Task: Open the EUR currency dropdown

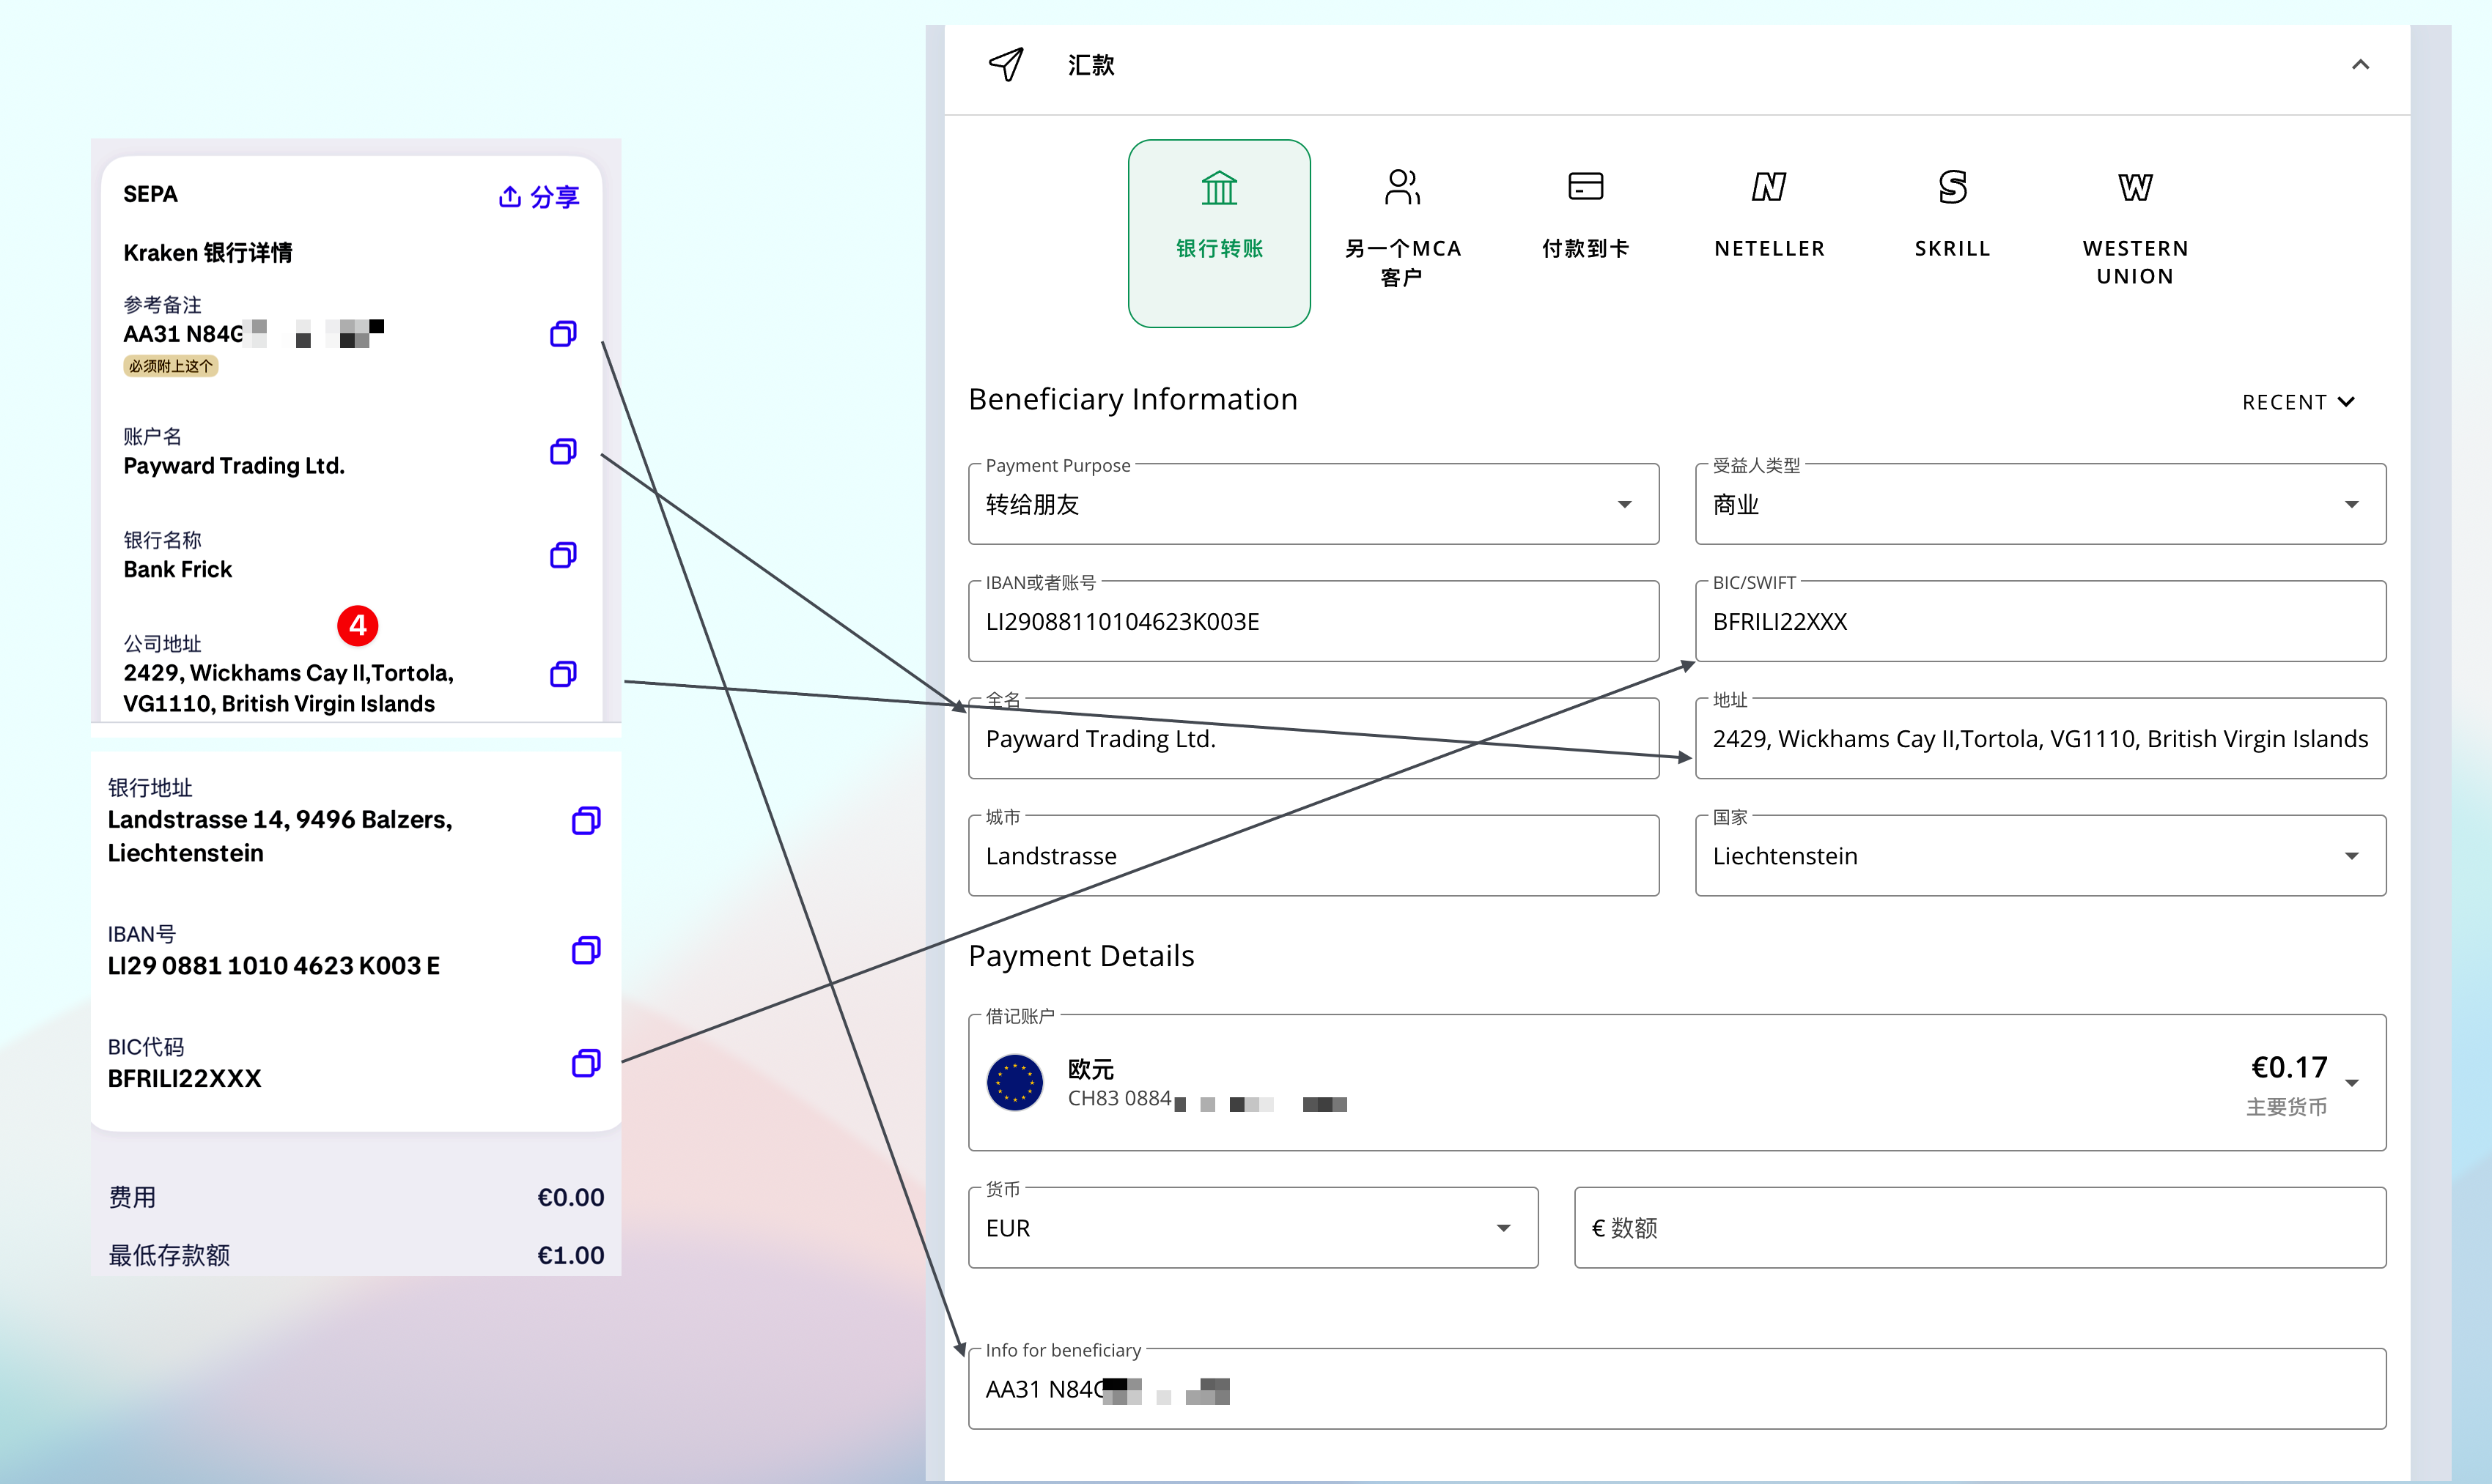Action: (1253, 1228)
